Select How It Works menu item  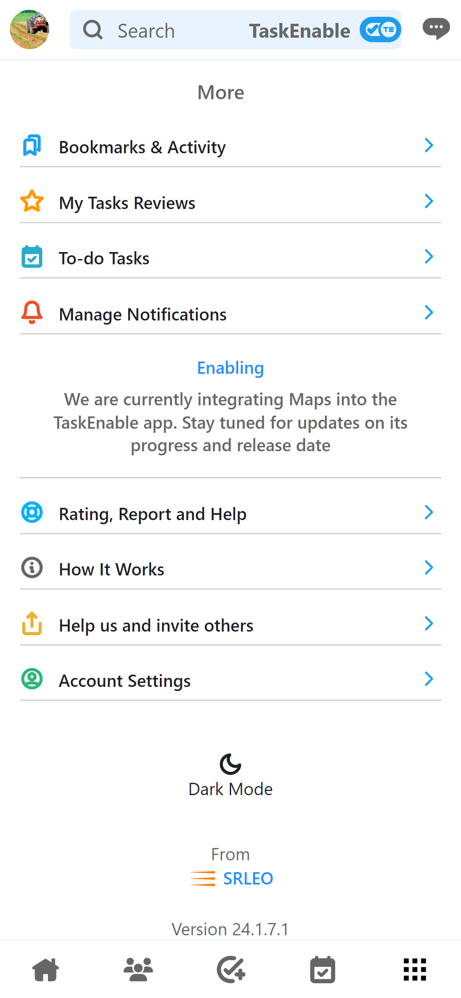point(111,570)
